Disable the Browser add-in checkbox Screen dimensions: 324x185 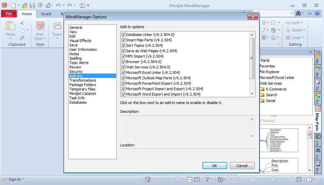[123, 62]
